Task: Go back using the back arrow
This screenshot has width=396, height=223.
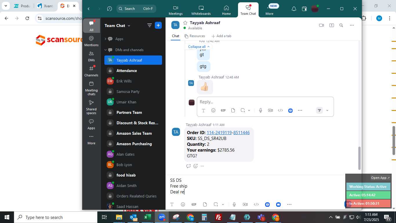Action: click(x=89, y=9)
